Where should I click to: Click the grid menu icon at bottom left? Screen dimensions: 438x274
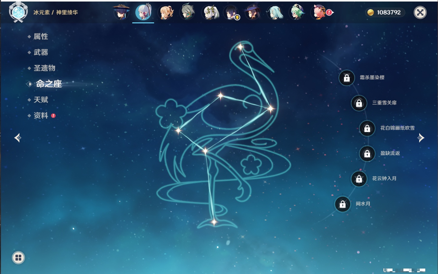point(18,258)
